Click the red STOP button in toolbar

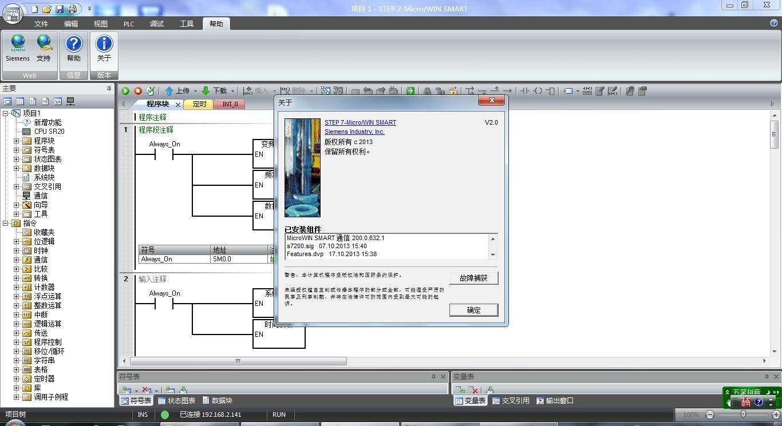click(138, 91)
